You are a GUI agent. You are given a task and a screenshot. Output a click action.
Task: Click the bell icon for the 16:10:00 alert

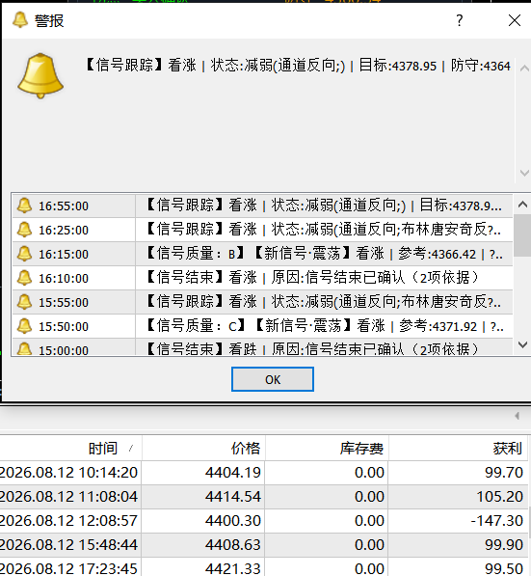[25, 278]
